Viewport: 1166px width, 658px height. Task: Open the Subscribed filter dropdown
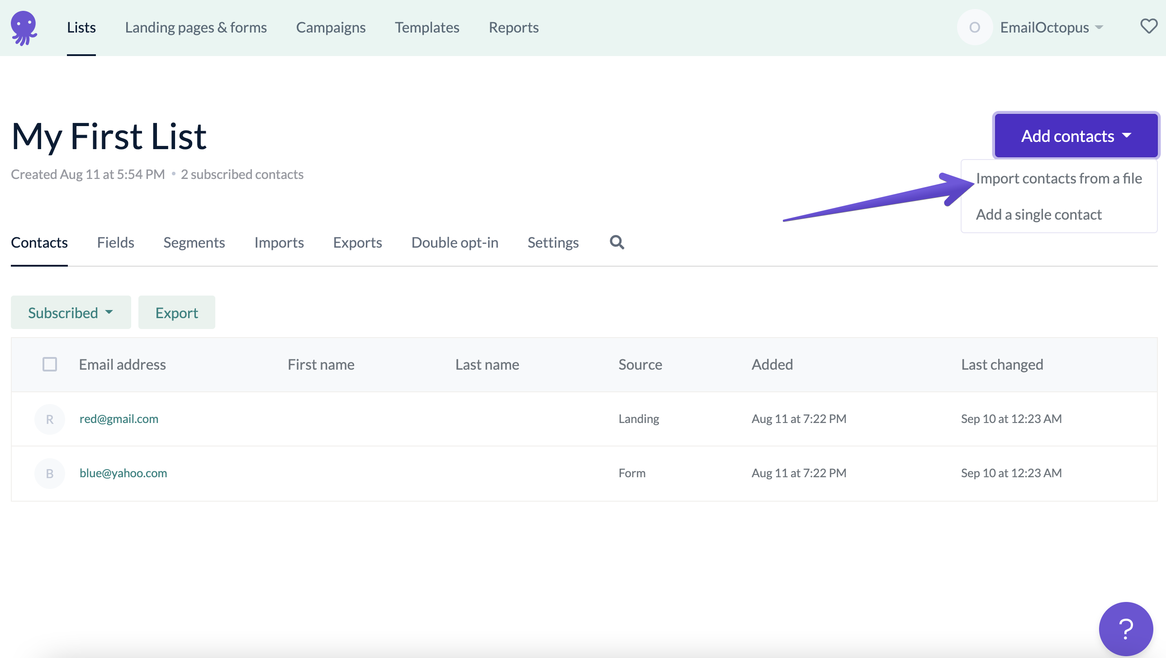pos(71,312)
